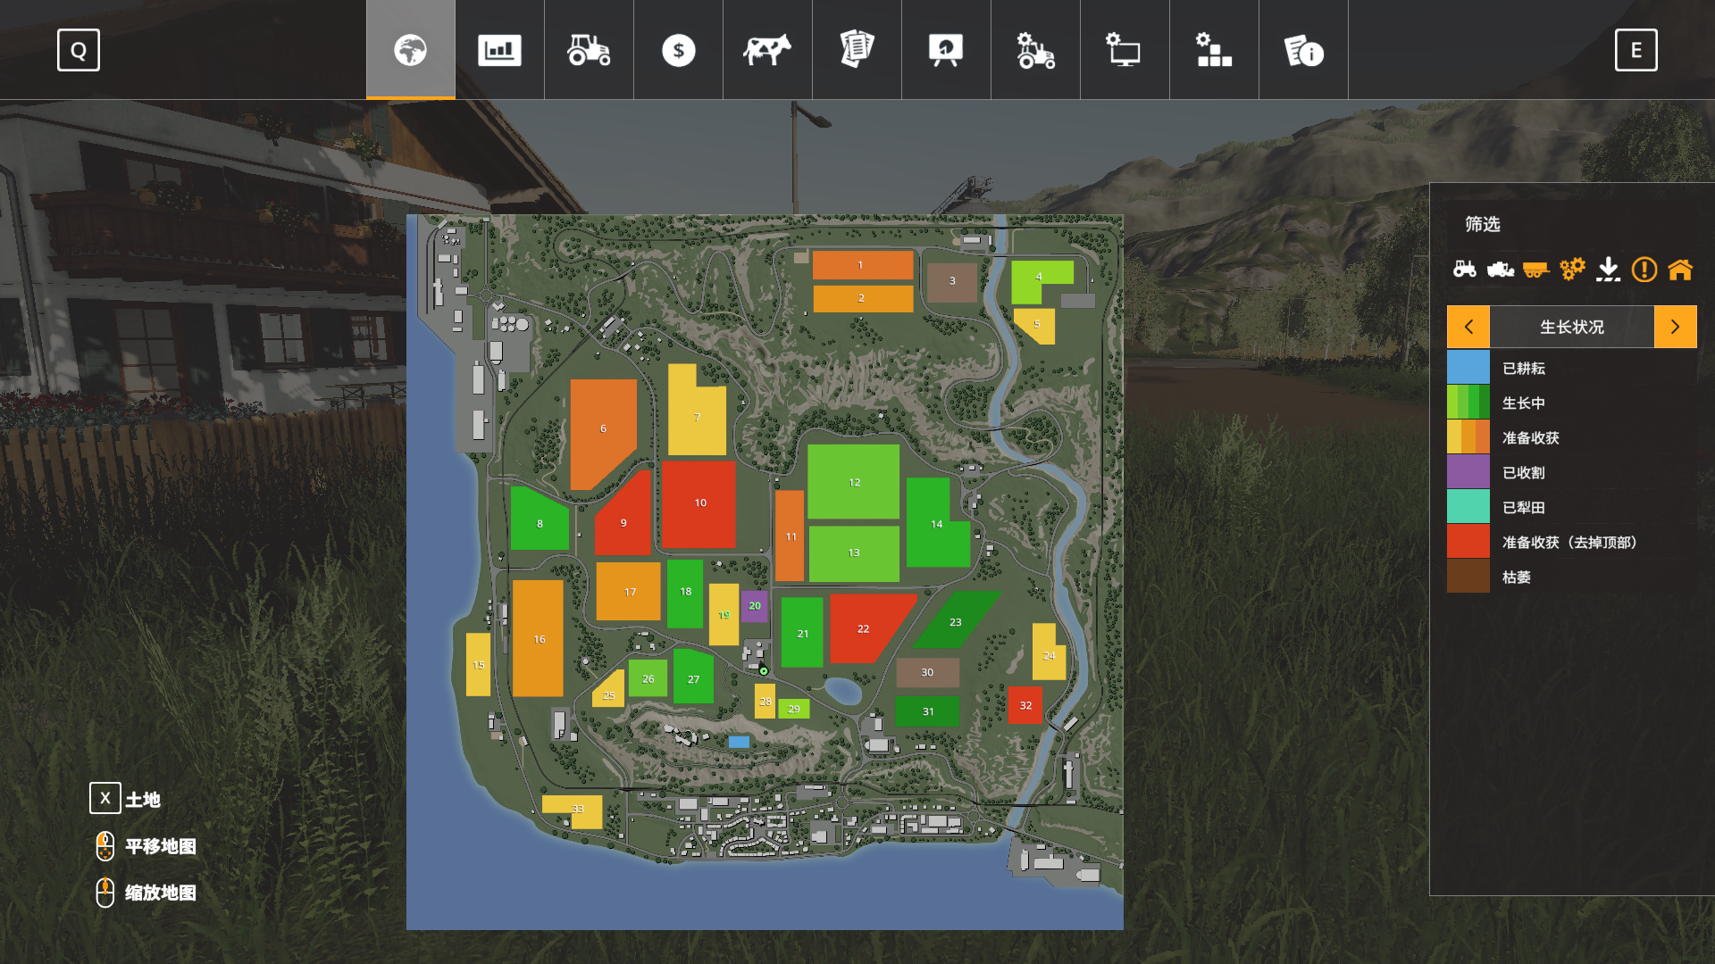Image resolution: width=1715 pixels, height=964 pixels.
Task: Toggle the gears tools filter
Action: pyautogui.click(x=1572, y=269)
